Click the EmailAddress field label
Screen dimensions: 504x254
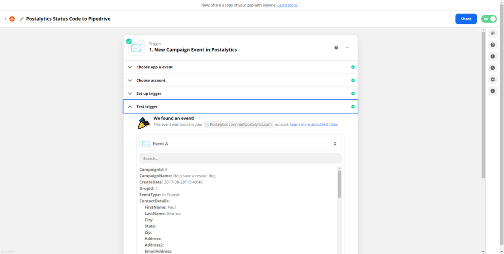pos(158,252)
